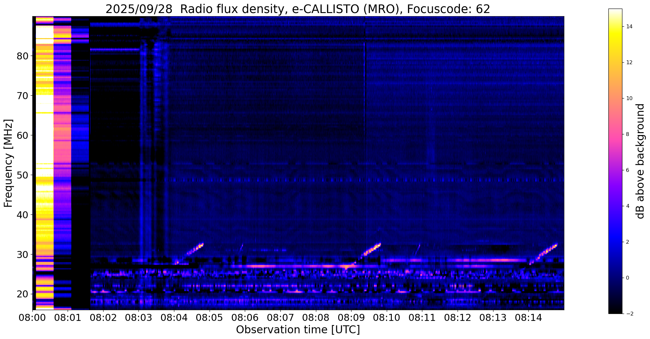Image resolution: width=650 pixels, height=339 pixels.
Task: Click the 08:00 tick on time axis
Action: click(x=32, y=317)
